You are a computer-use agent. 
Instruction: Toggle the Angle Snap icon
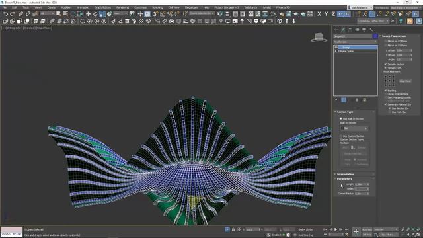[163, 14]
